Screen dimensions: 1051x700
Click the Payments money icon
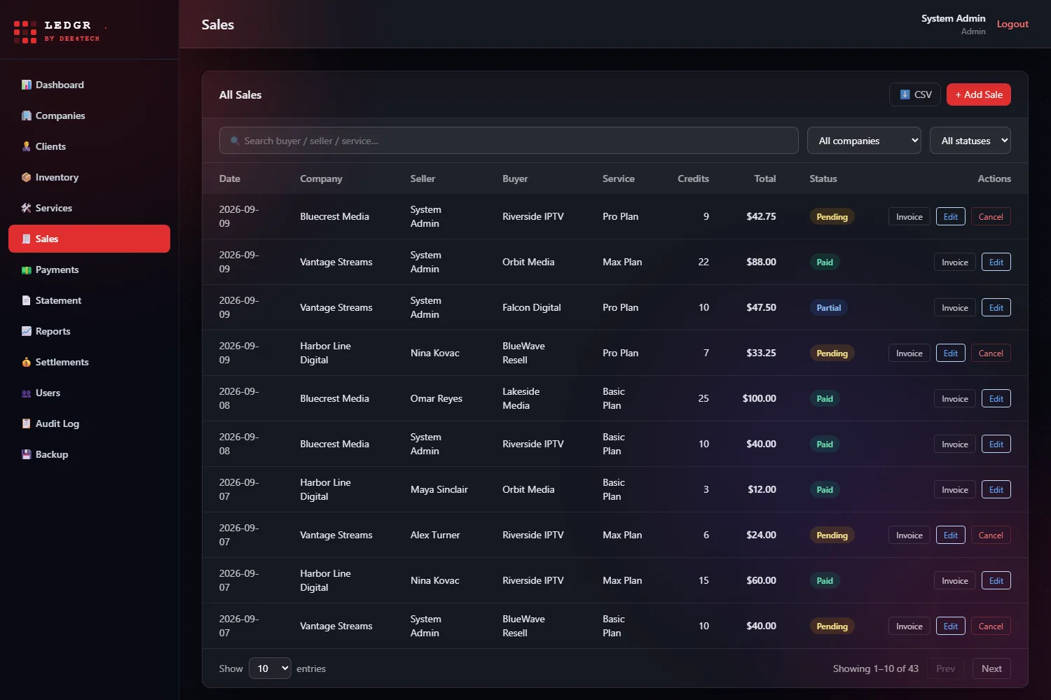(27, 269)
